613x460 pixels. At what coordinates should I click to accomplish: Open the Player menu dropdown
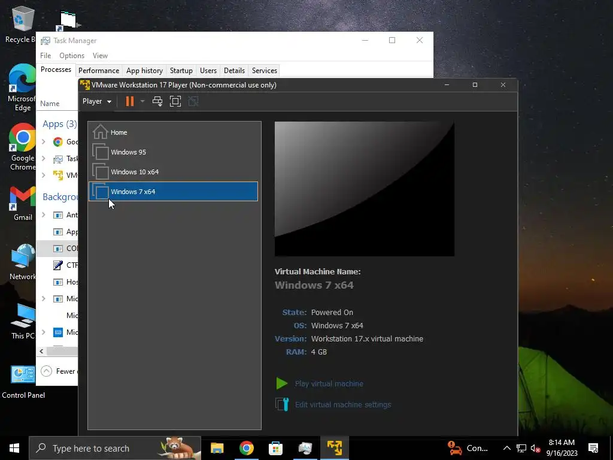click(x=96, y=101)
